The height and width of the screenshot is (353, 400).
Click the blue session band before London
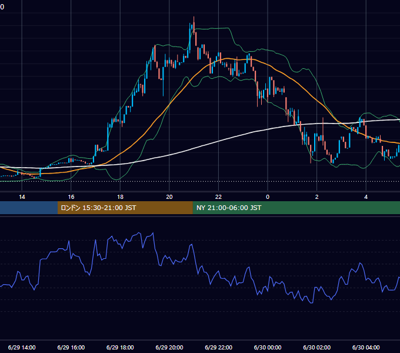(29, 208)
